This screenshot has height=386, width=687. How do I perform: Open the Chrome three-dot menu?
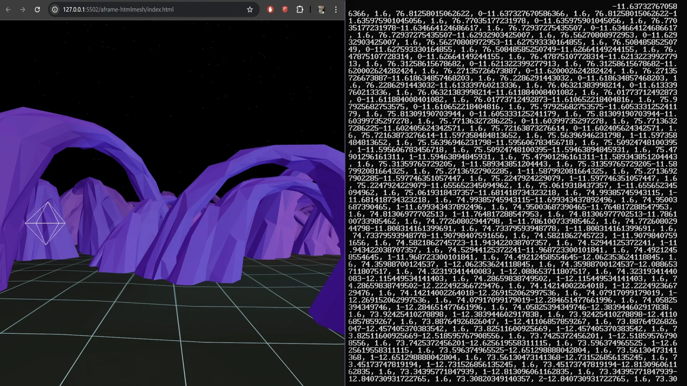pyautogui.click(x=336, y=10)
